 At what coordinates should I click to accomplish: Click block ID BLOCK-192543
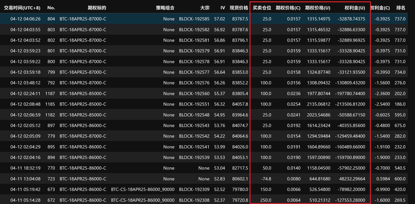(194, 126)
